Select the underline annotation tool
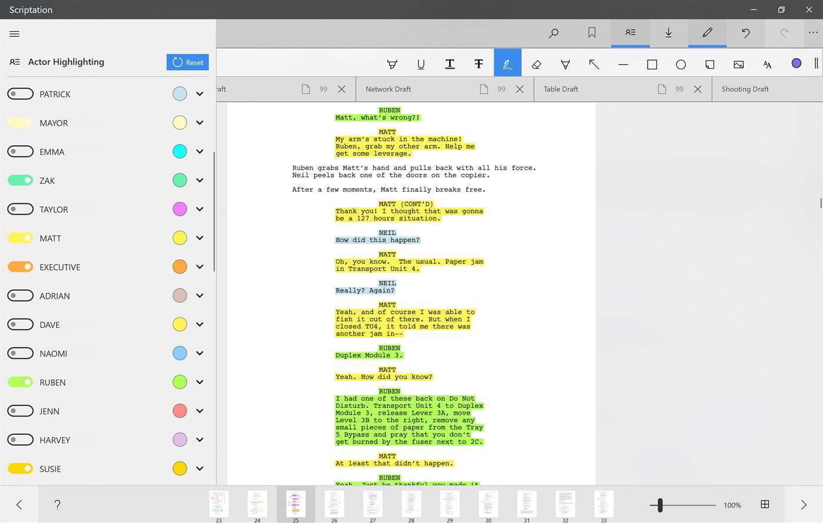 point(421,64)
